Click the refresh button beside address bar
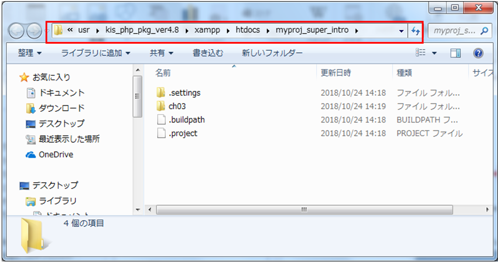Screen dimensions: 498x262 415,31
